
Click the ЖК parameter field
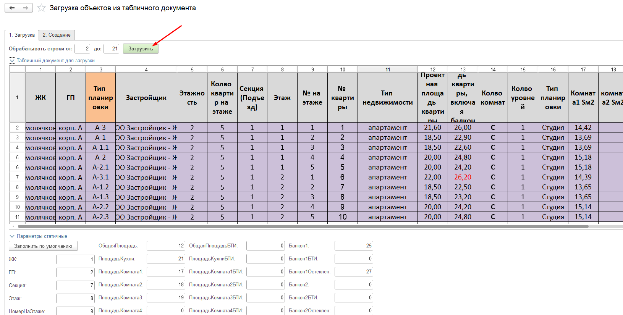(x=75, y=259)
